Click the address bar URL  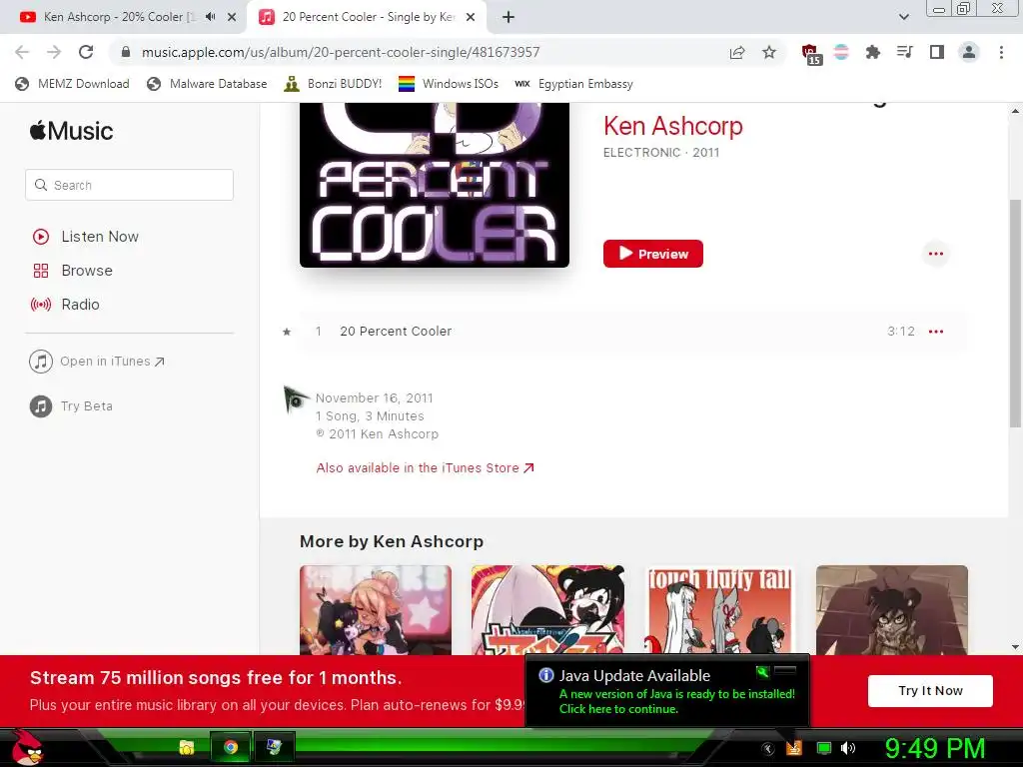[x=341, y=52]
